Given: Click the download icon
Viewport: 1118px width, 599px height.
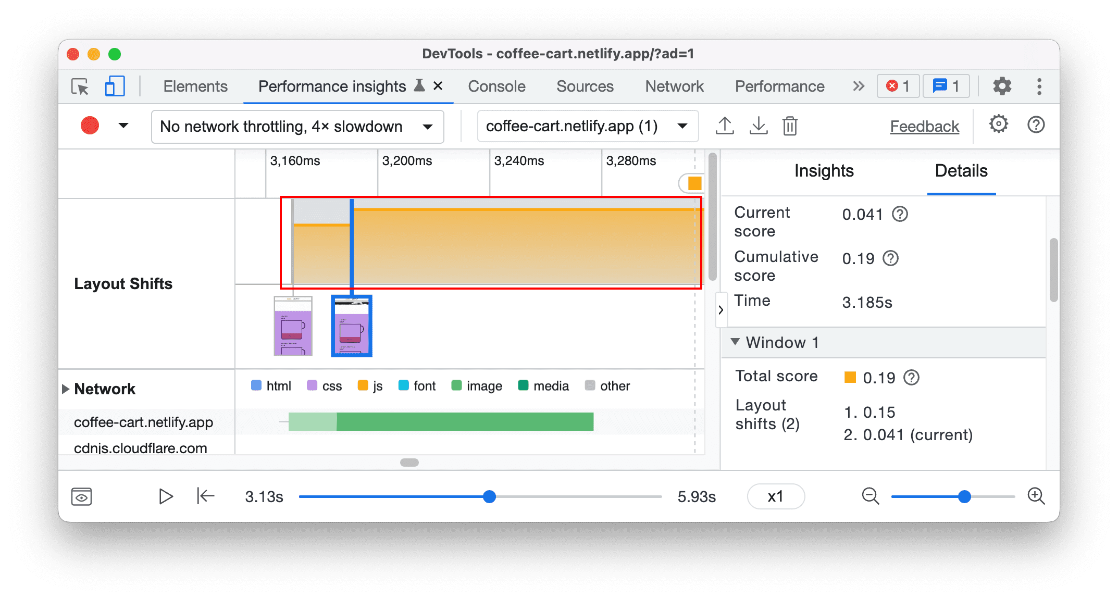Looking at the screenshot, I should coord(757,126).
